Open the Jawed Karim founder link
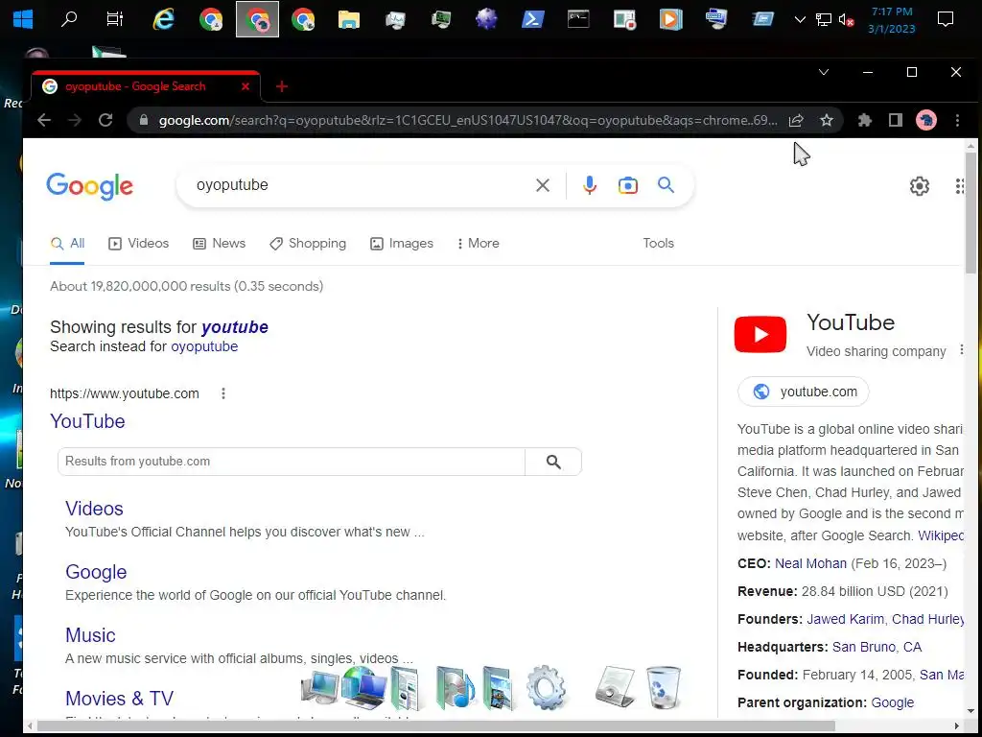The image size is (982, 737). tap(845, 619)
